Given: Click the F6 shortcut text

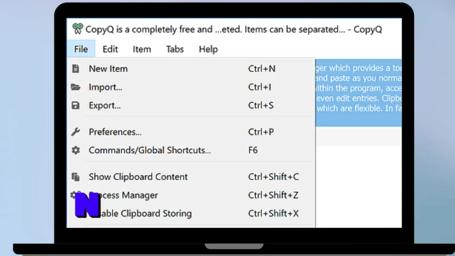Looking at the screenshot, I should (253, 150).
